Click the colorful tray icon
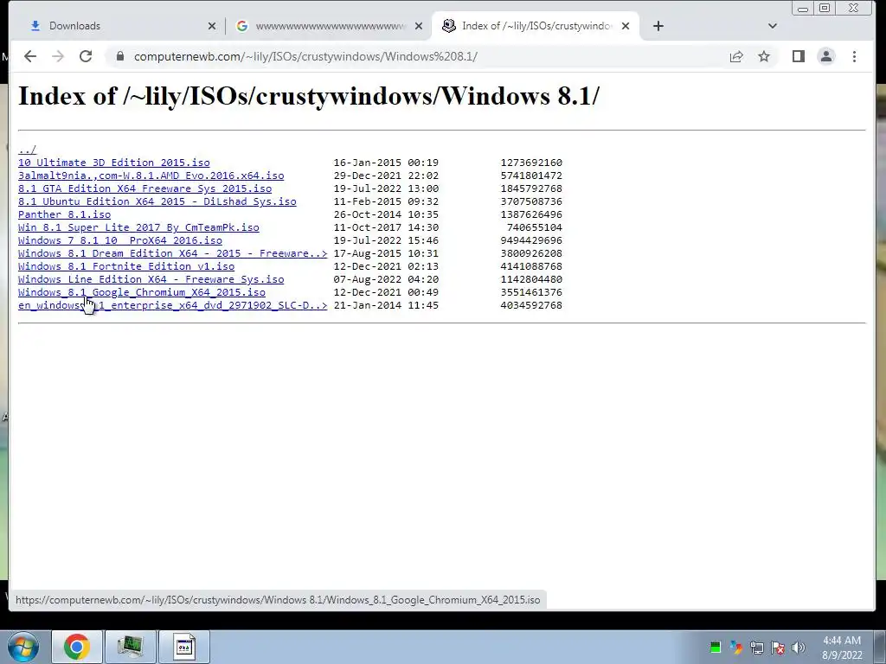The width and height of the screenshot is (886, 664). coord(735,647)
